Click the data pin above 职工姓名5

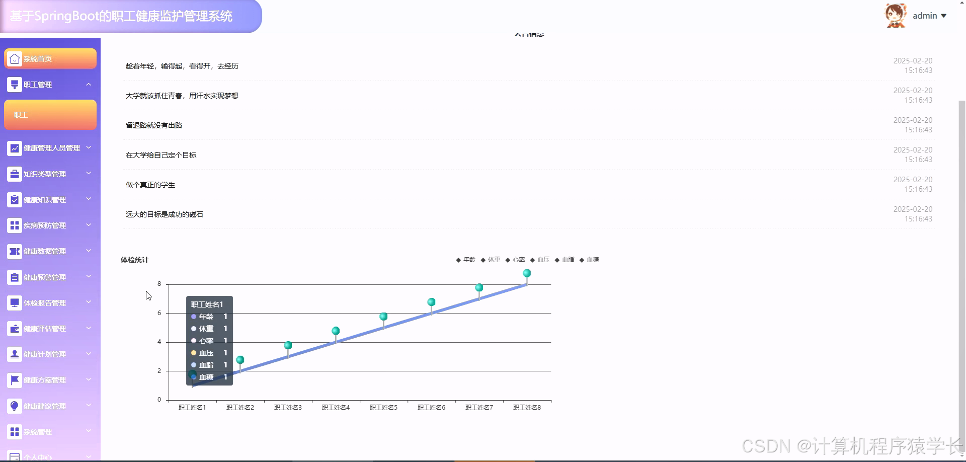coord(383,317)
